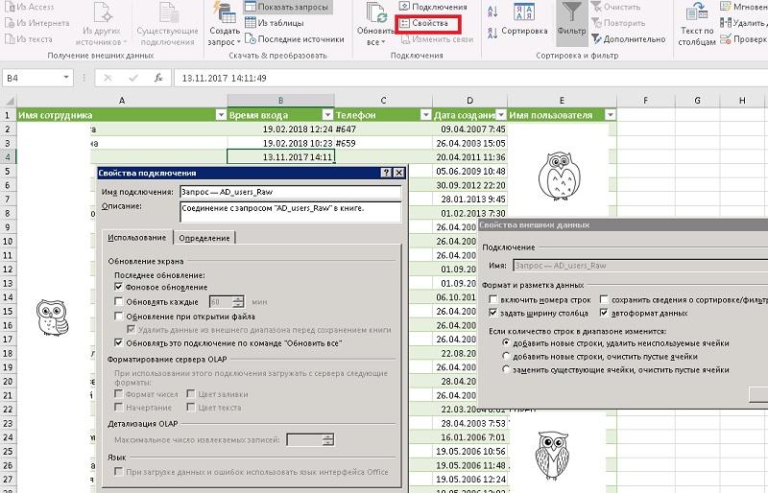Viewport: 768px width, 493px height.
Task: Open filter dropdown for Время входа
Action: (x=327, y=115)
